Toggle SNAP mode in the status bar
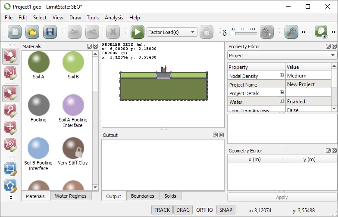Image resolution: width=338 pixels, height=217 pixels. click(x=225, y=210)
